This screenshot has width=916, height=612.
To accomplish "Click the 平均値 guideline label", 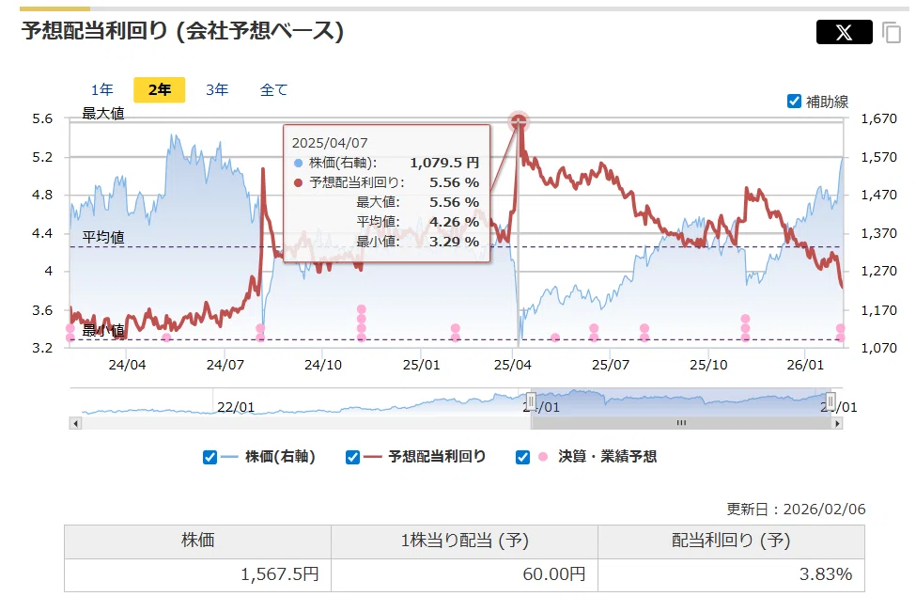I will [102, 237].
